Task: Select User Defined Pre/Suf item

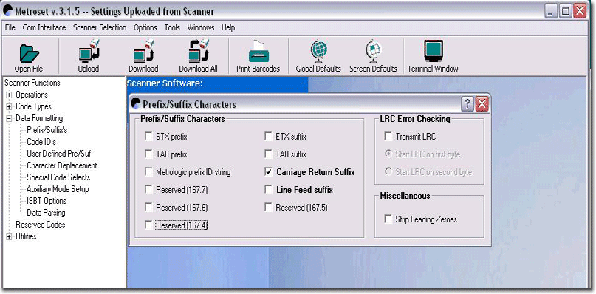Action: 58,154
